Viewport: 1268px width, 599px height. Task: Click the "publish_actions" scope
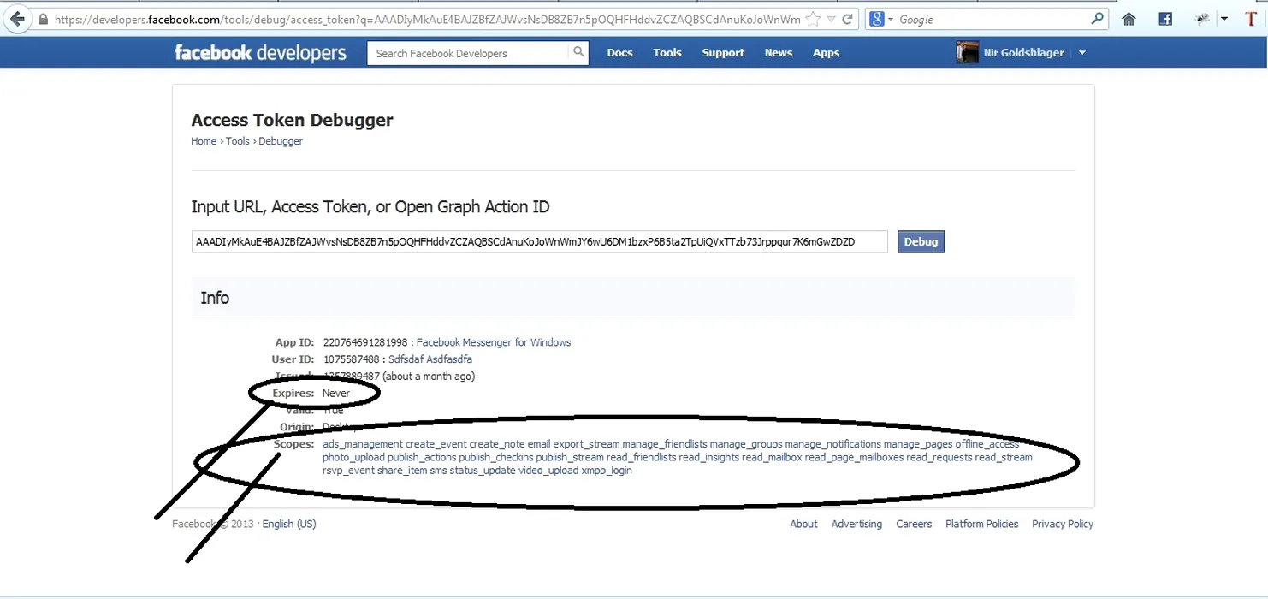(422, 458)
